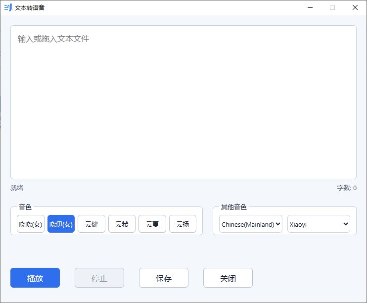The width and height of the screenshot is (367, 303).
Task: Pick the 云夏 voice
Action: (x=152, y=224)
